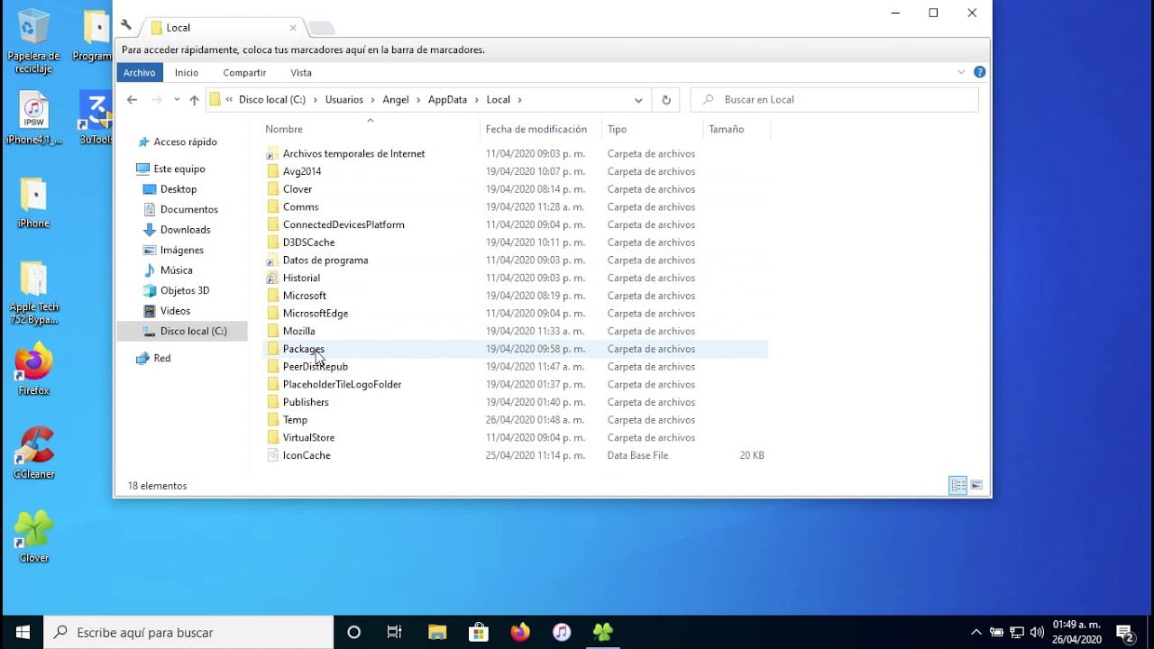Viewport: 1154px width, 649px height.
Task: Open the Vista ribbon tab
Action: [x=301, y=72]
